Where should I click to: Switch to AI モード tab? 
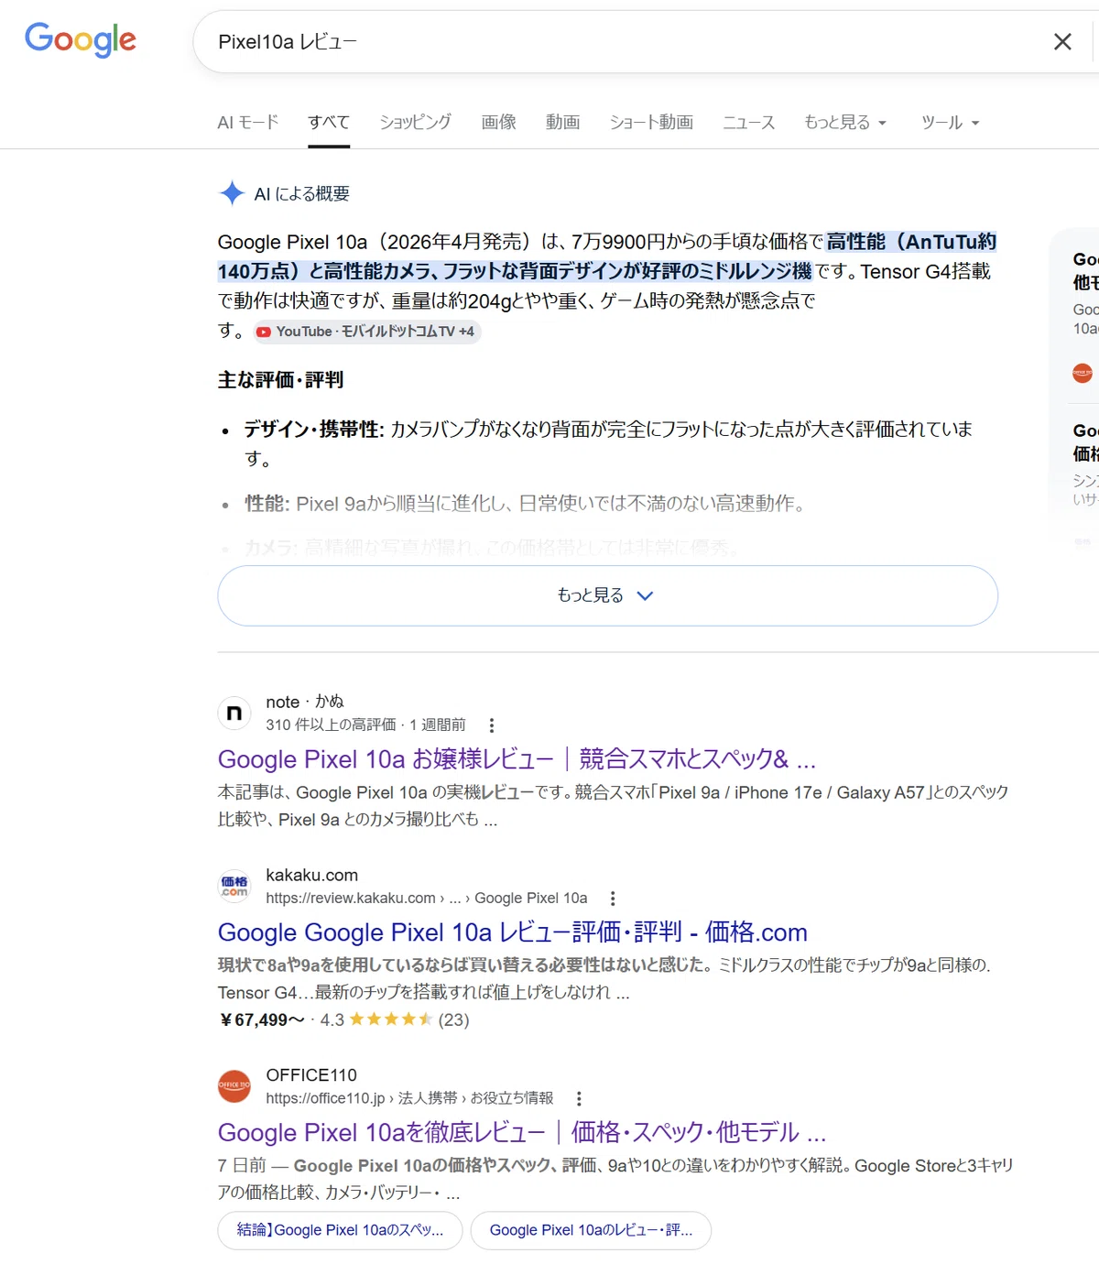(247, 122)
